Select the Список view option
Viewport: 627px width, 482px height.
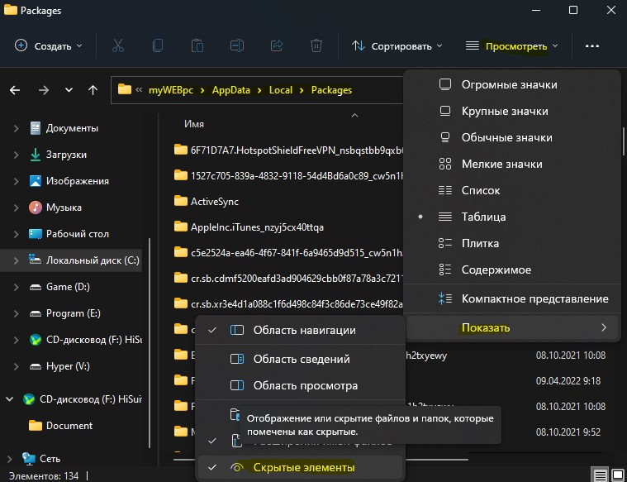coord(512,190)
